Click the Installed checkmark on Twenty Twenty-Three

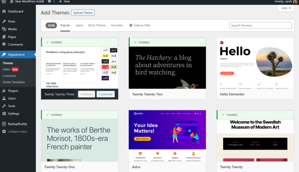coord(48,42)
